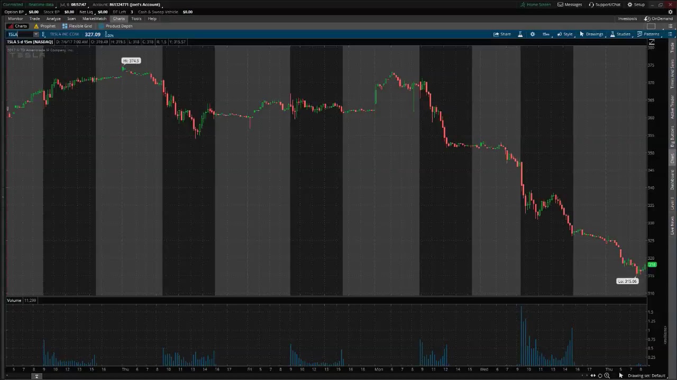Open the Prophet subtab
Screen dimensions: 677x380
click(44, 26)
